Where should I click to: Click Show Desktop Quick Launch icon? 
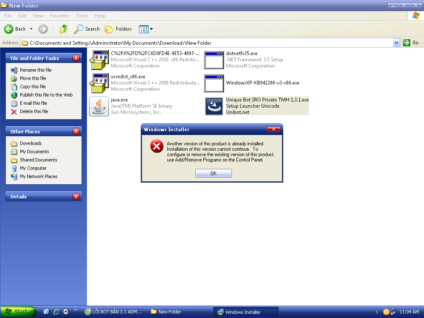click(x=46, y=312)
